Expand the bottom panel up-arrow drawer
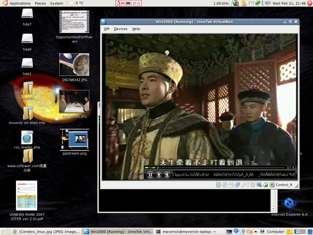 coord(256,232)
